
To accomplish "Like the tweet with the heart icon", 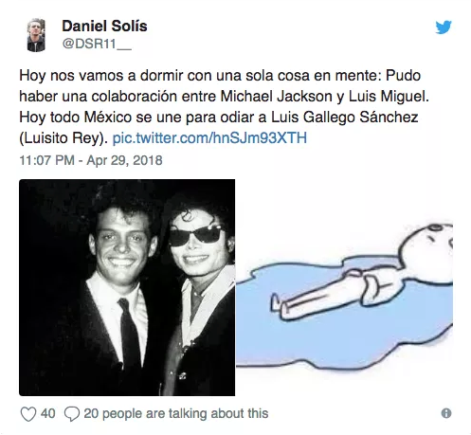I will tap(28, 414).
